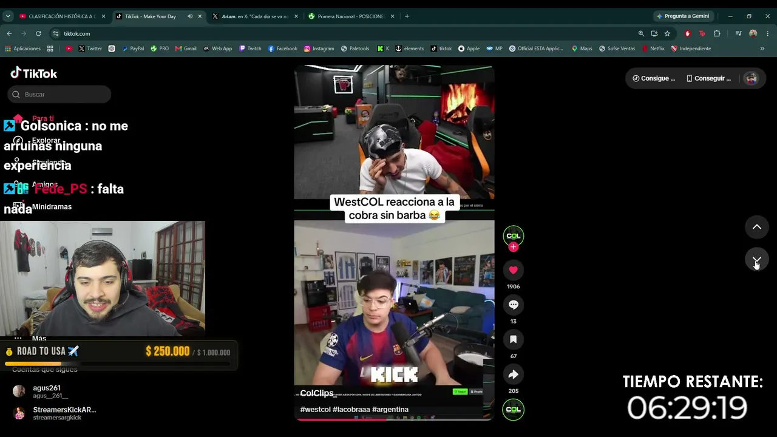
Task: Like the WestCOL video with heart icon
Action: (513, 270)
